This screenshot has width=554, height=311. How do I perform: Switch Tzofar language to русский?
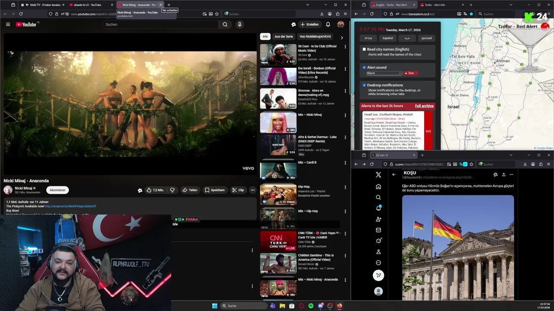click(x=426, y=38)
